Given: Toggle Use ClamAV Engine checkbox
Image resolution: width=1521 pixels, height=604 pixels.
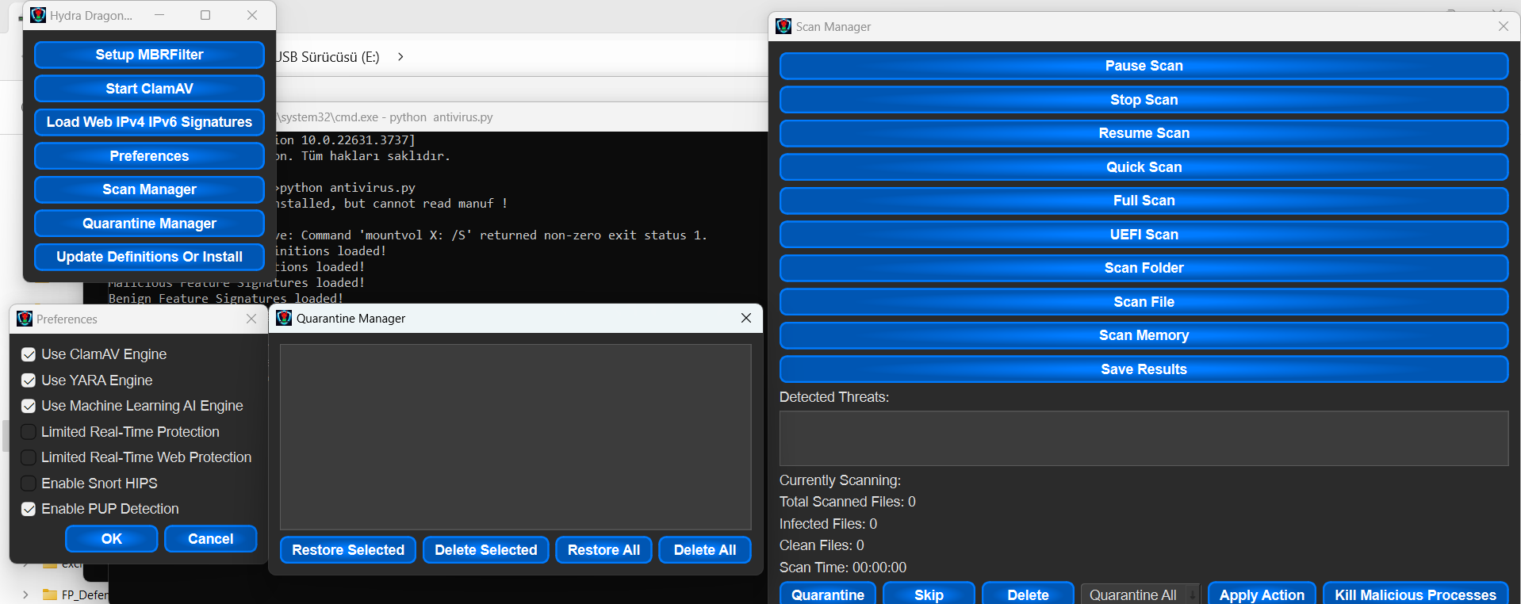Looking at the screenshot, I should 29,354.
